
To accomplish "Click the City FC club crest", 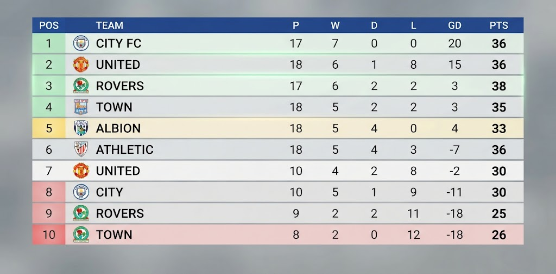I will point(81,43).
